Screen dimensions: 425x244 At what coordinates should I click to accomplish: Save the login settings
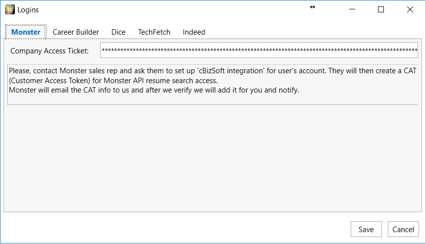366,229
